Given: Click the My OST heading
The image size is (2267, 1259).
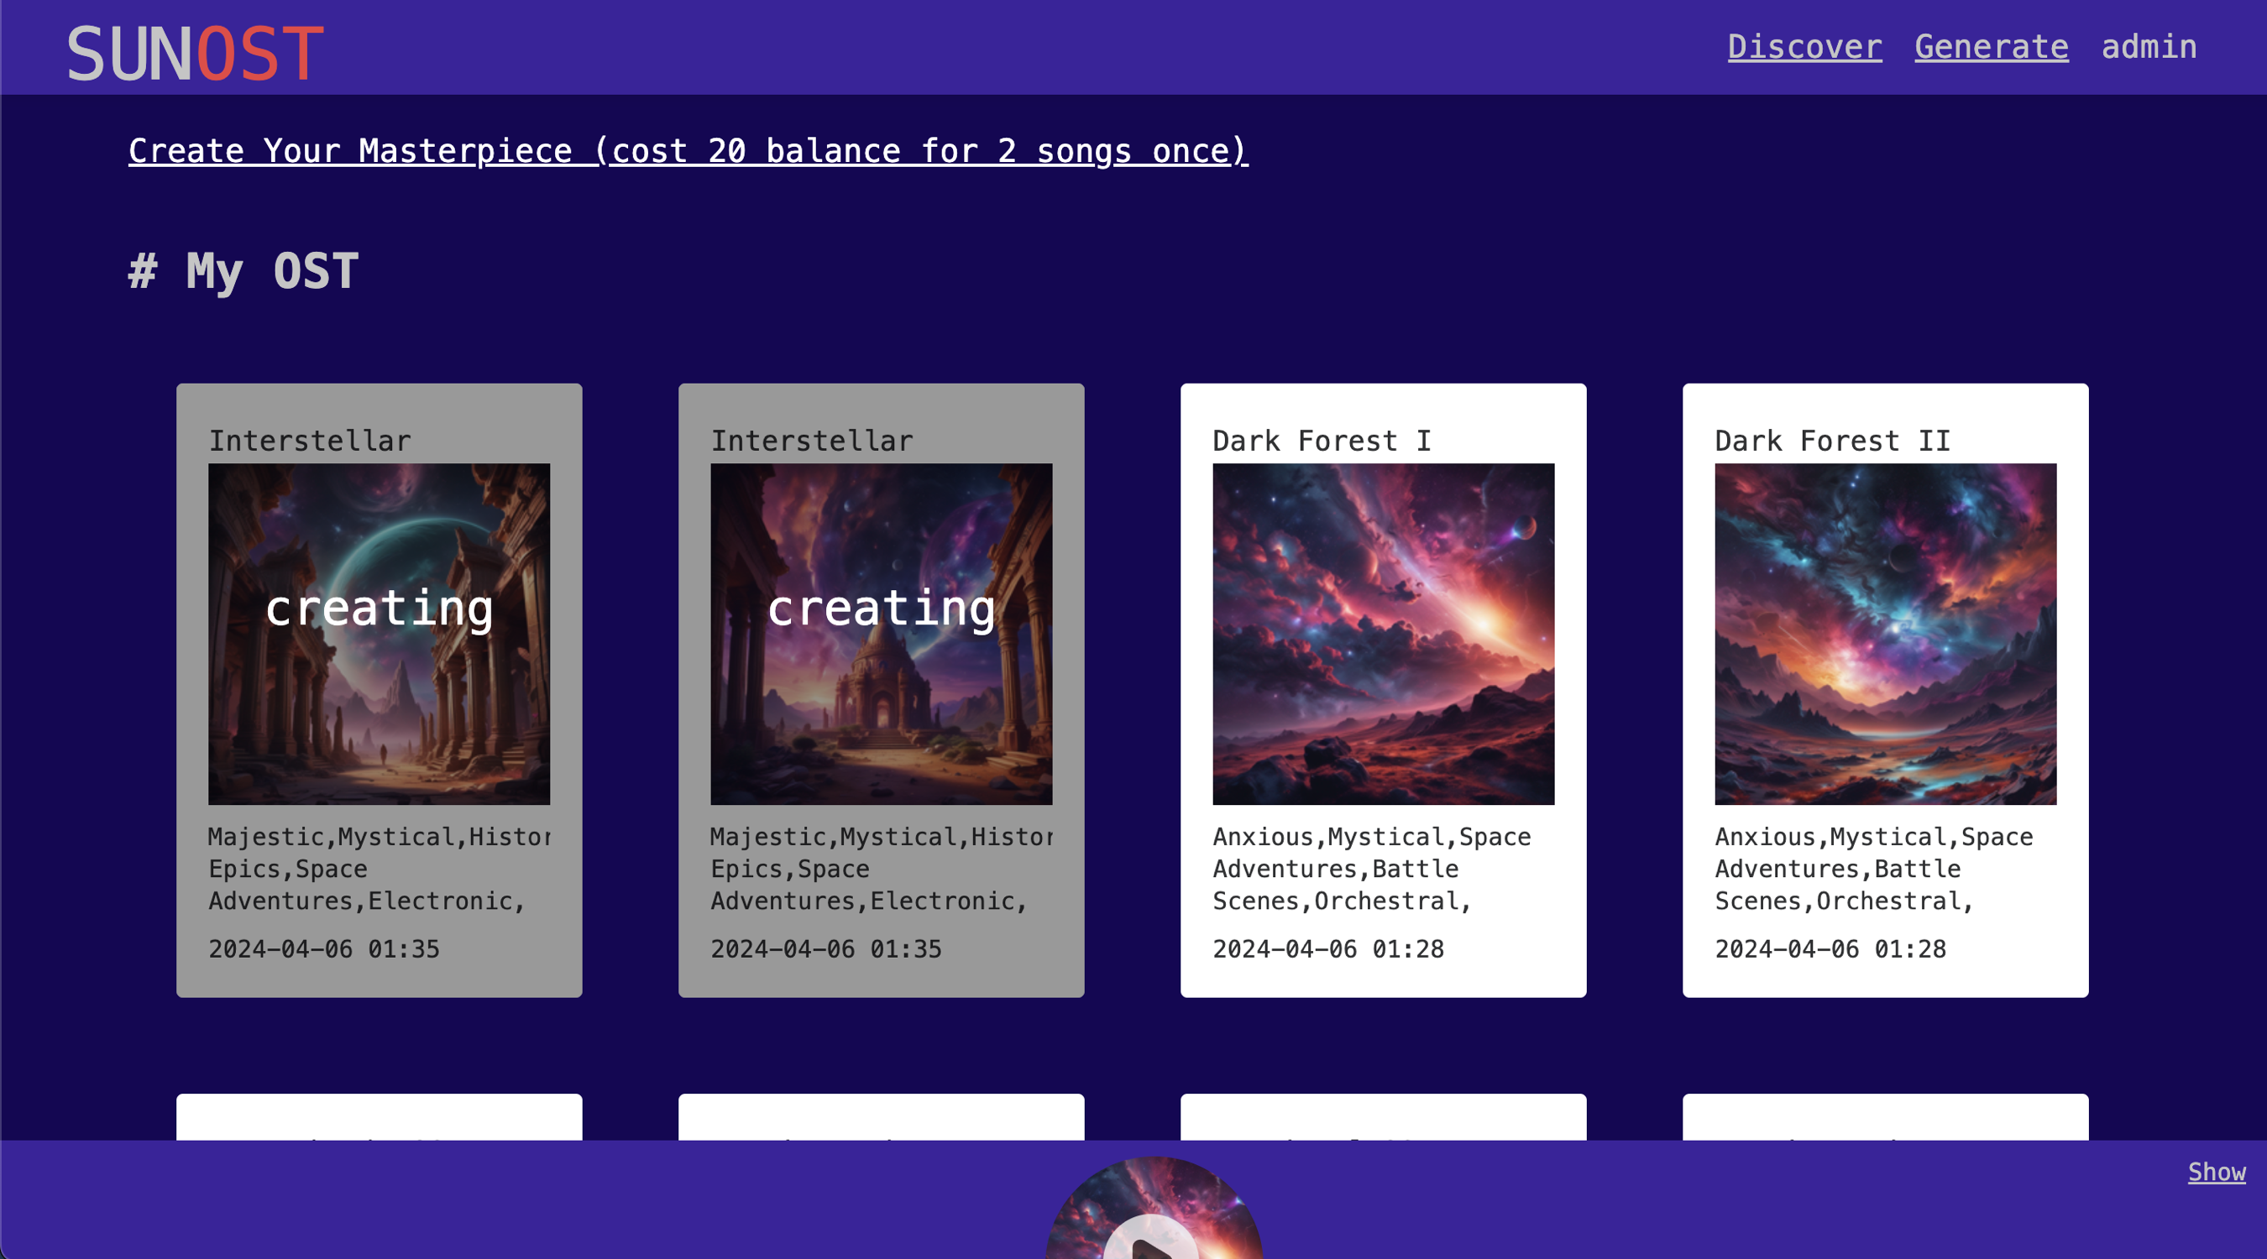Looking at the screenshot, I should (x=243, y=271).
